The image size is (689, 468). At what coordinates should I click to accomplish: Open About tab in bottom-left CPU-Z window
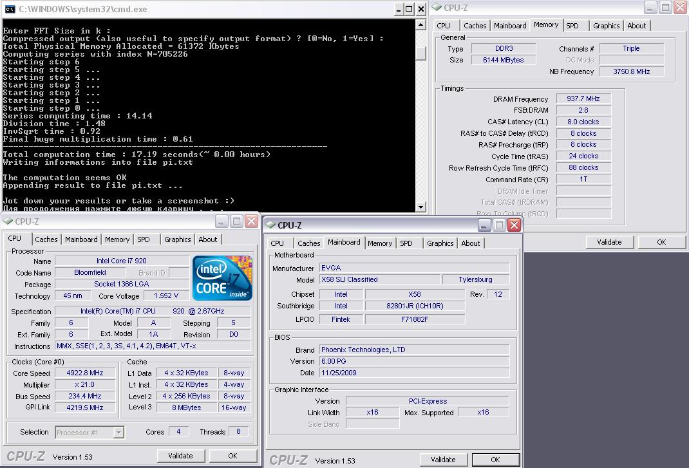pos(207,239)
